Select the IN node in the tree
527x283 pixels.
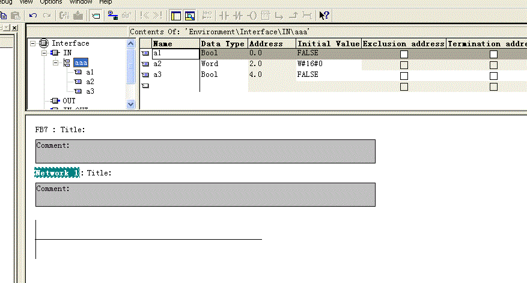tap(67, 53)
